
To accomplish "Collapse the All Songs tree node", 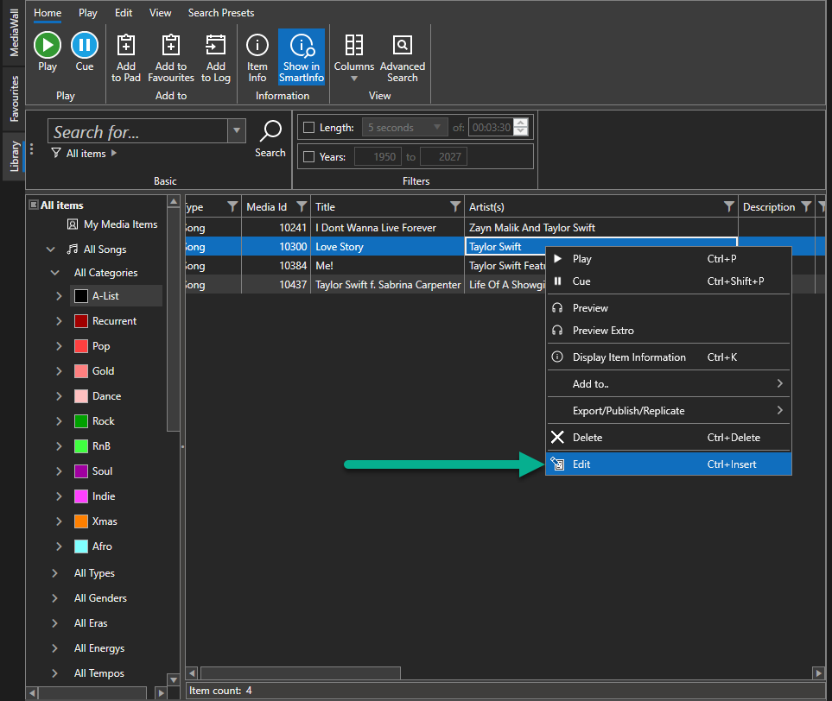I will click(x=51, y=249).
